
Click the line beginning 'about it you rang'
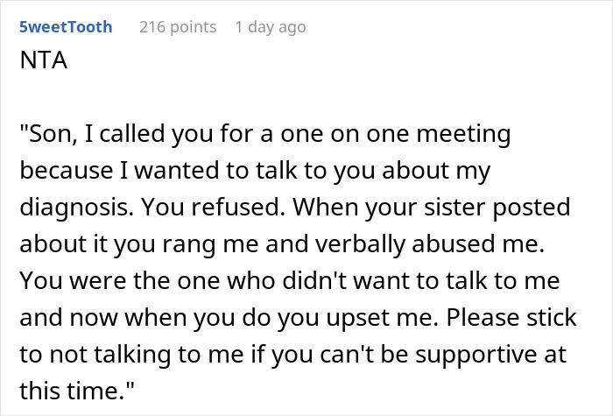tap(282, 244)
